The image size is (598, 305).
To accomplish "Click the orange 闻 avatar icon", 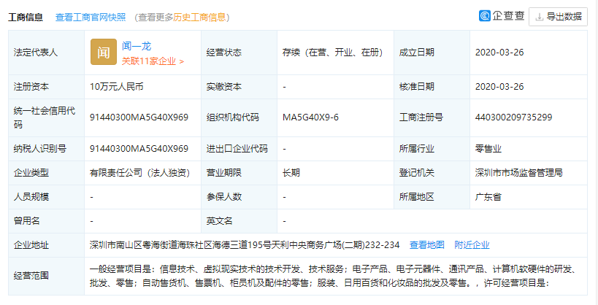I will [104, 53].
